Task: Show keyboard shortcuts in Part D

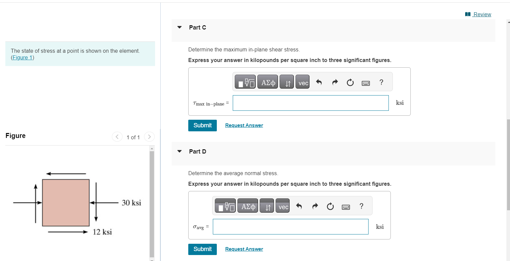Action: click(x=346, y=207)
